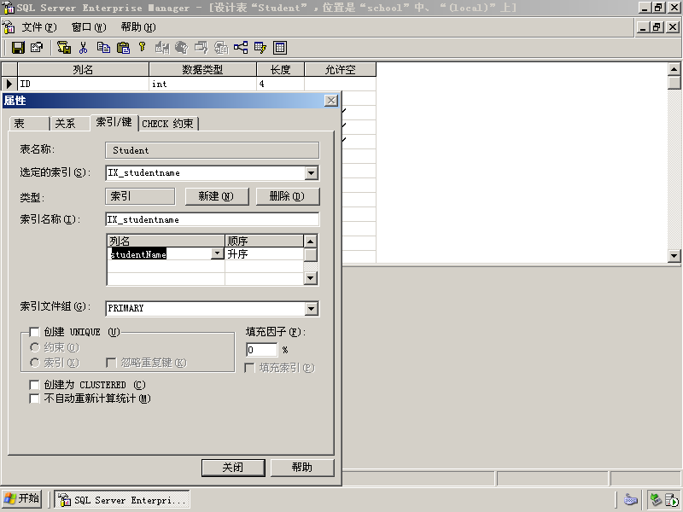
Task: Open the table properties toolbar icon
Action: [x=37, y=48]
